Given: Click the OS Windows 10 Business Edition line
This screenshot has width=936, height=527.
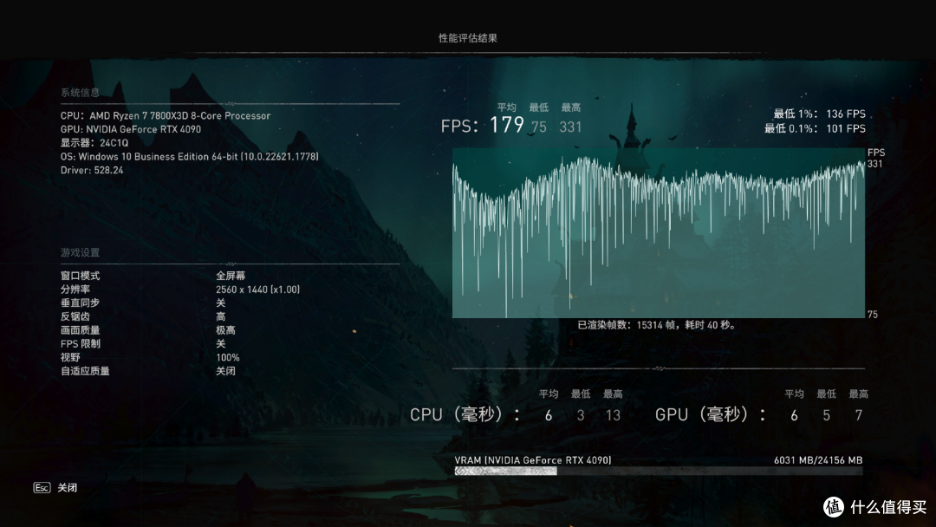Looking at the screenshot, I should [189, 156].
